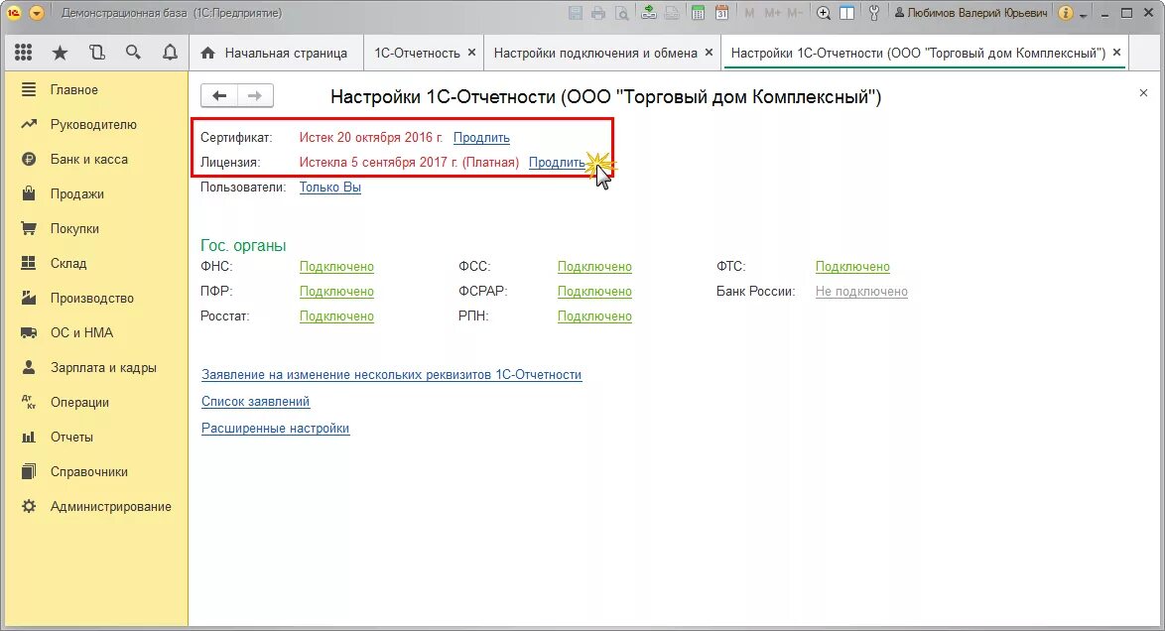Click Банк России Не подключено link
1165x631 pixels.
coord(861,292)
